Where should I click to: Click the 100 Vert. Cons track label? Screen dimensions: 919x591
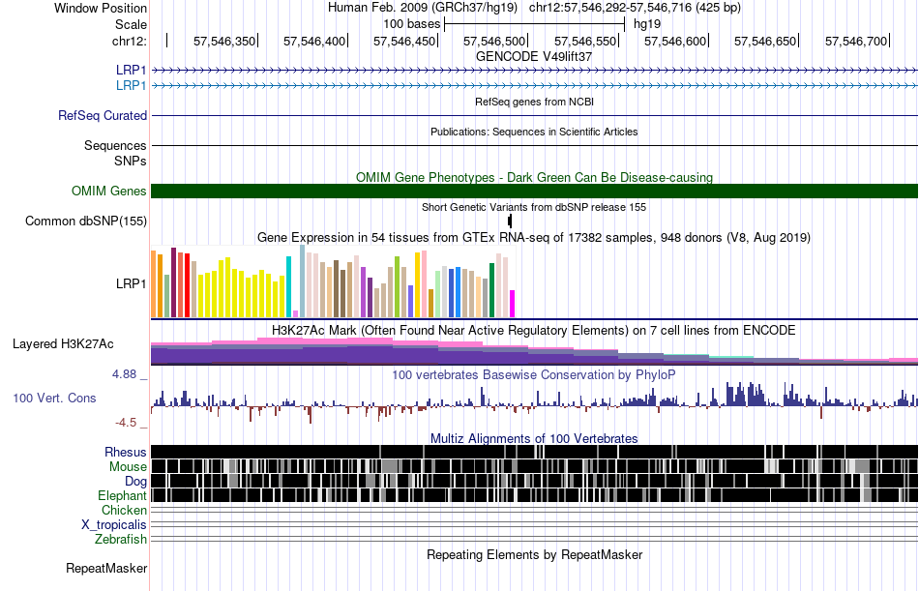click(54, 399)
